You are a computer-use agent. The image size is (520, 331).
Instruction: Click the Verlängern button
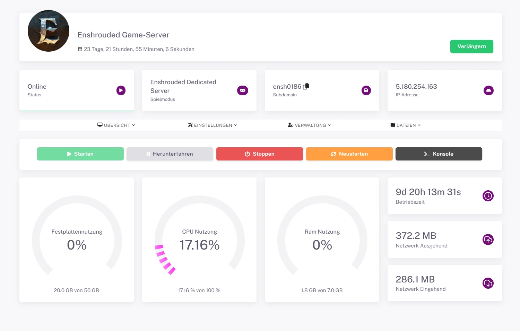(x=471, y=46)
